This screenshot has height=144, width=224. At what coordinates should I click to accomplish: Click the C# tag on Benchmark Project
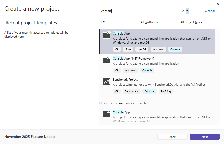click(117, 91)
